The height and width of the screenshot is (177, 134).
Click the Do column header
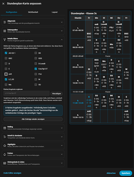(119, 18)
